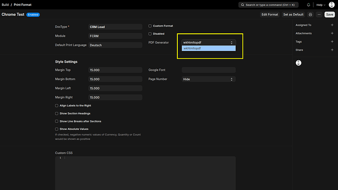Image resolution: width=338 pixels, height=190 pixels.
Task: Click the Tags label in sidebar
Action: (x=298, y=42)
